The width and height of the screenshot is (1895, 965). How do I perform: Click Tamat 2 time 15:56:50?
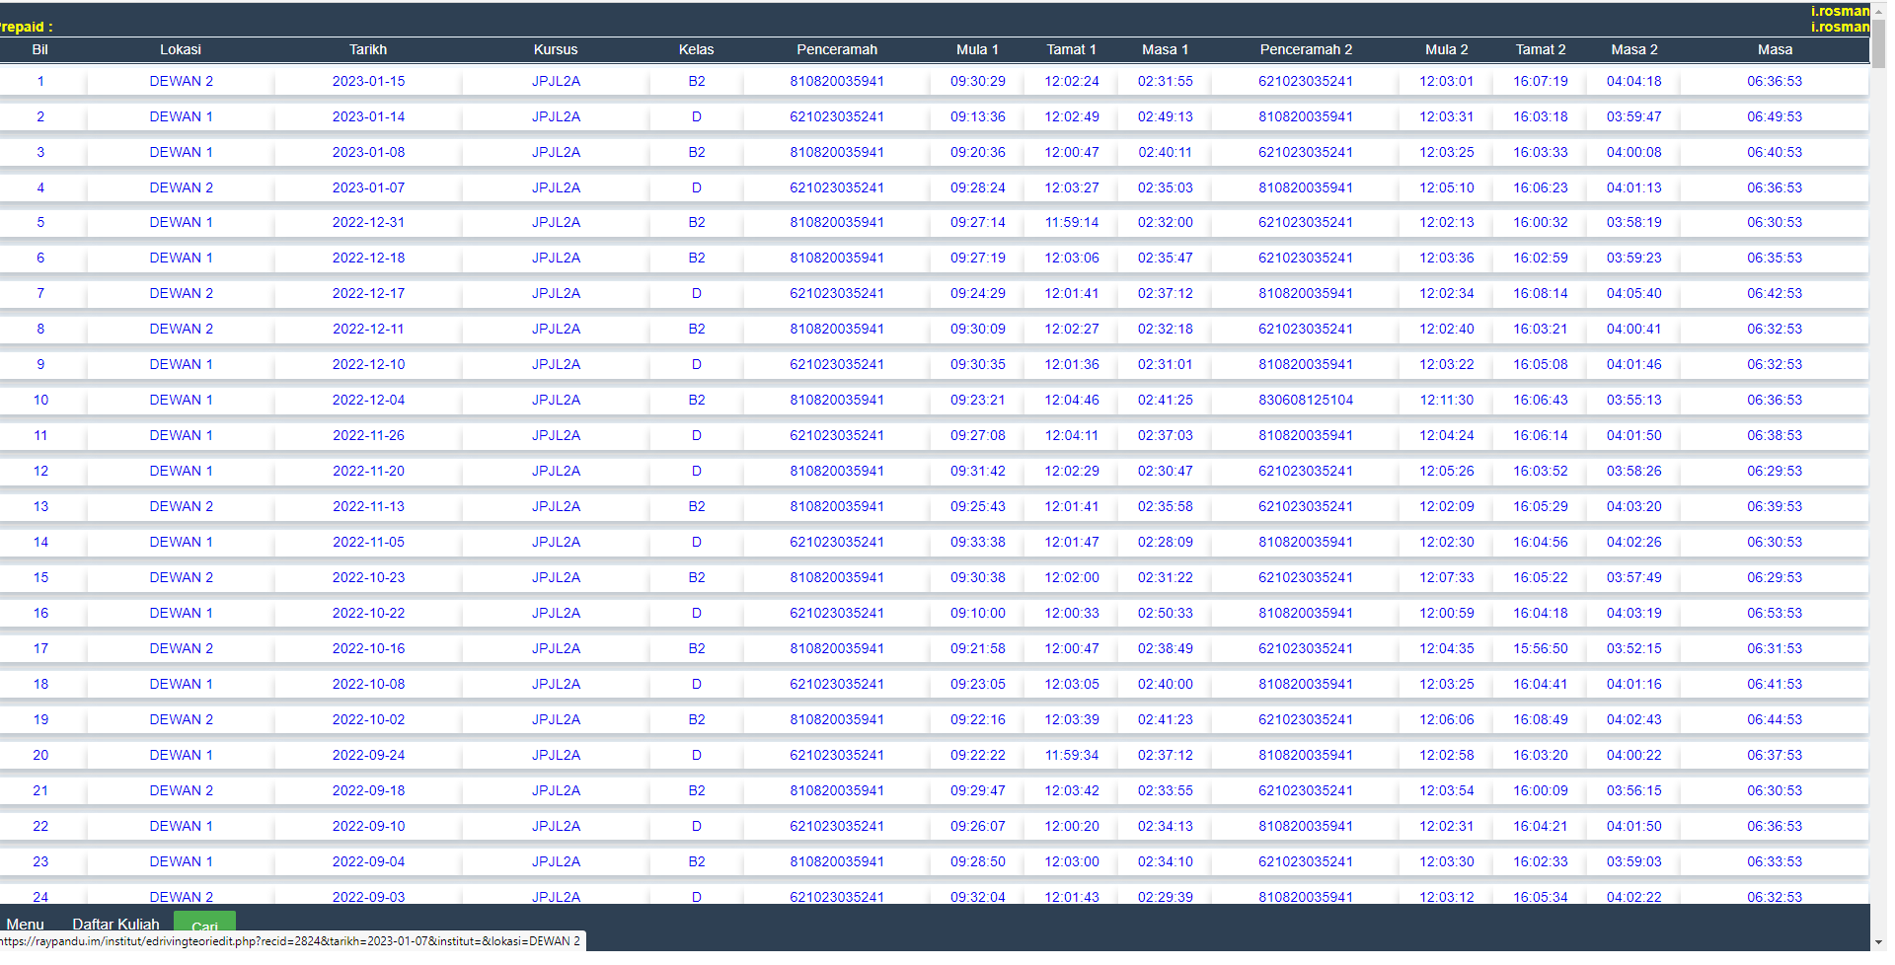click(x=1540, y=648)
